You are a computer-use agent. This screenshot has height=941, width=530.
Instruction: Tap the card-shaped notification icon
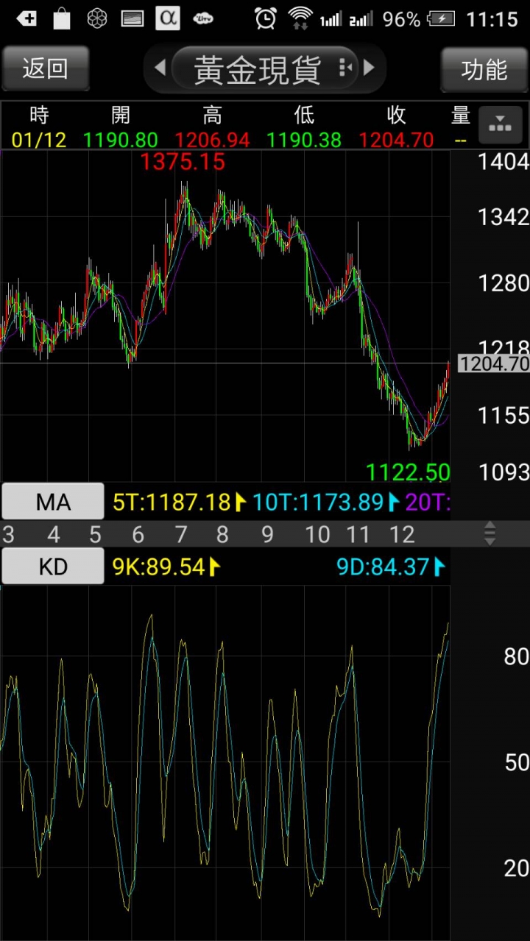pos(132,19)
